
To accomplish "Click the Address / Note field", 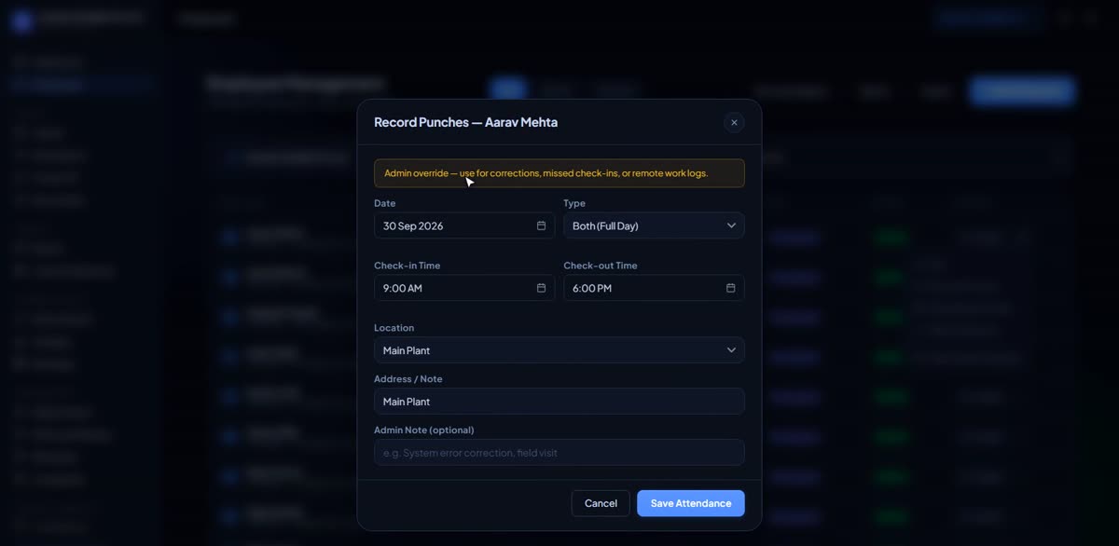I will click(x=559, y=402).
